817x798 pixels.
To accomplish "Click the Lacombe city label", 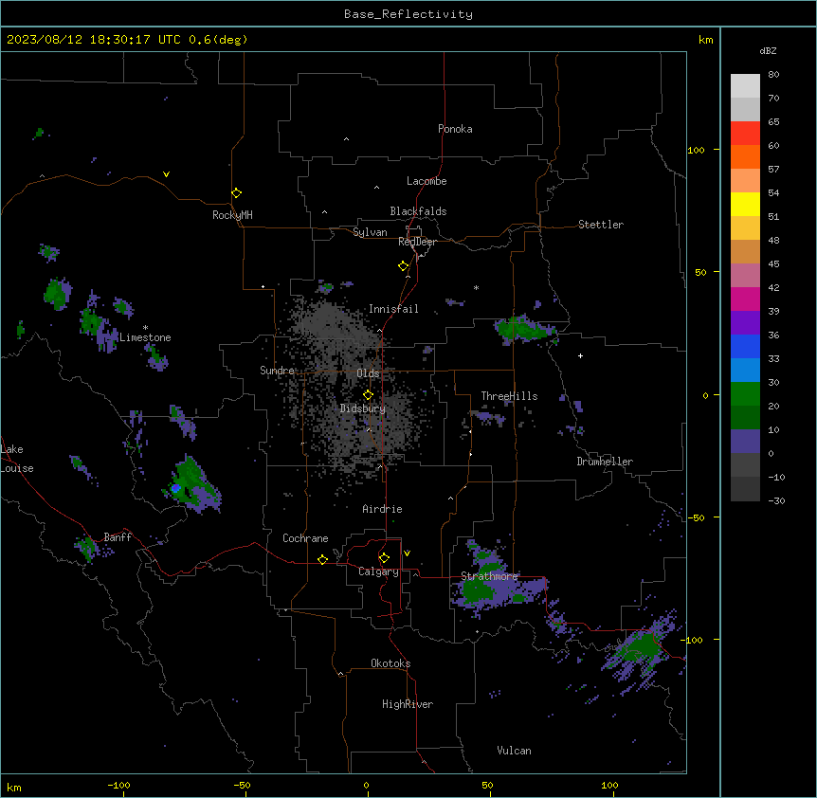I will point(427,181).
